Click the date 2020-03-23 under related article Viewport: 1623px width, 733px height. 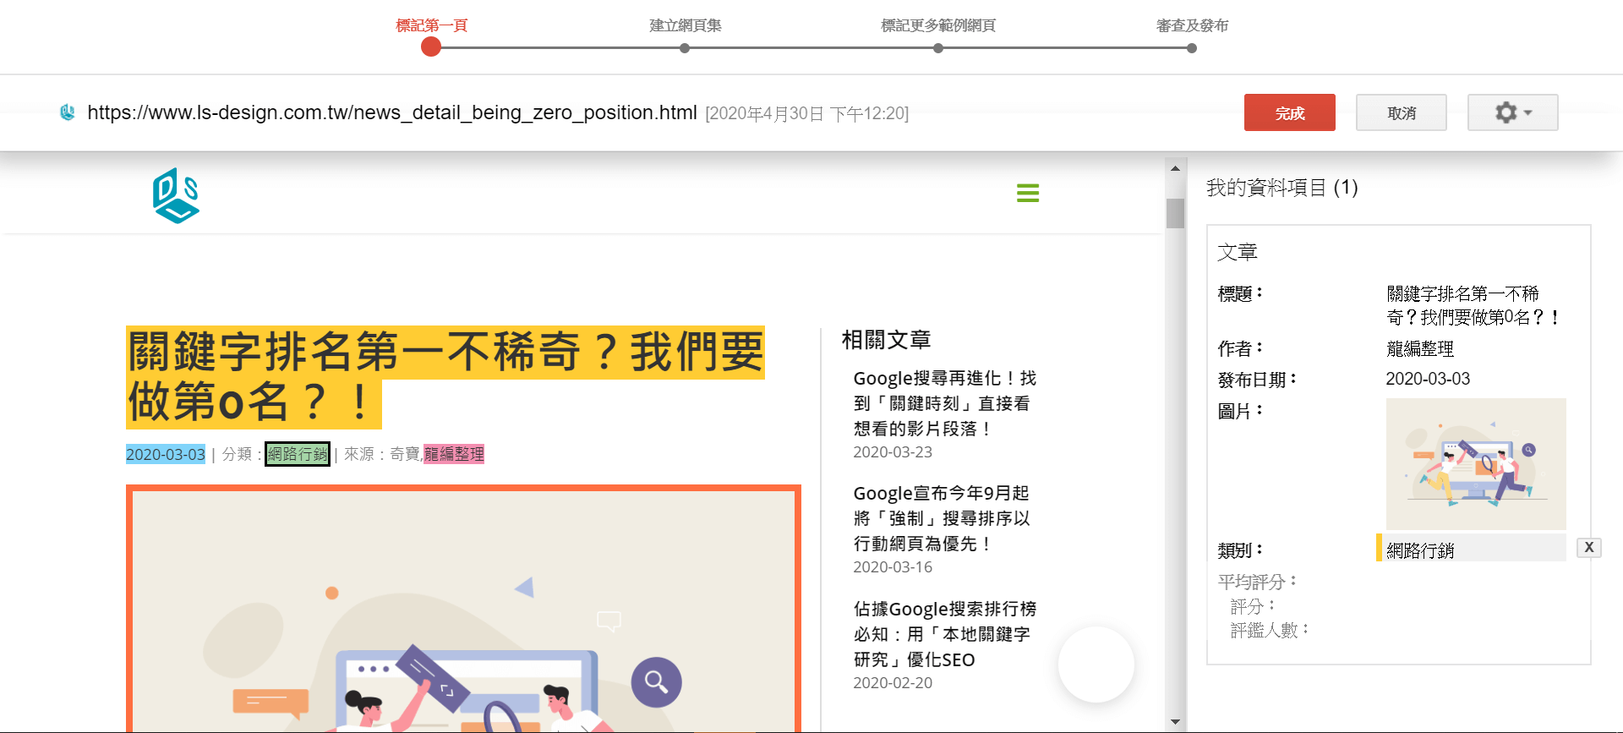click(x=893, y=452)
